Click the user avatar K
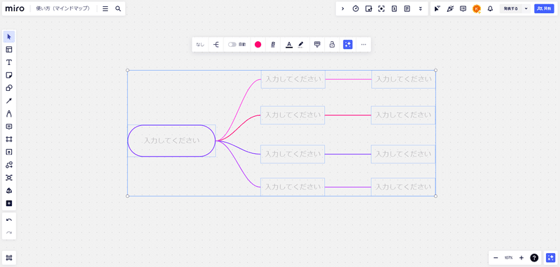This screenshot has height=267, width=560. (476, 8)
